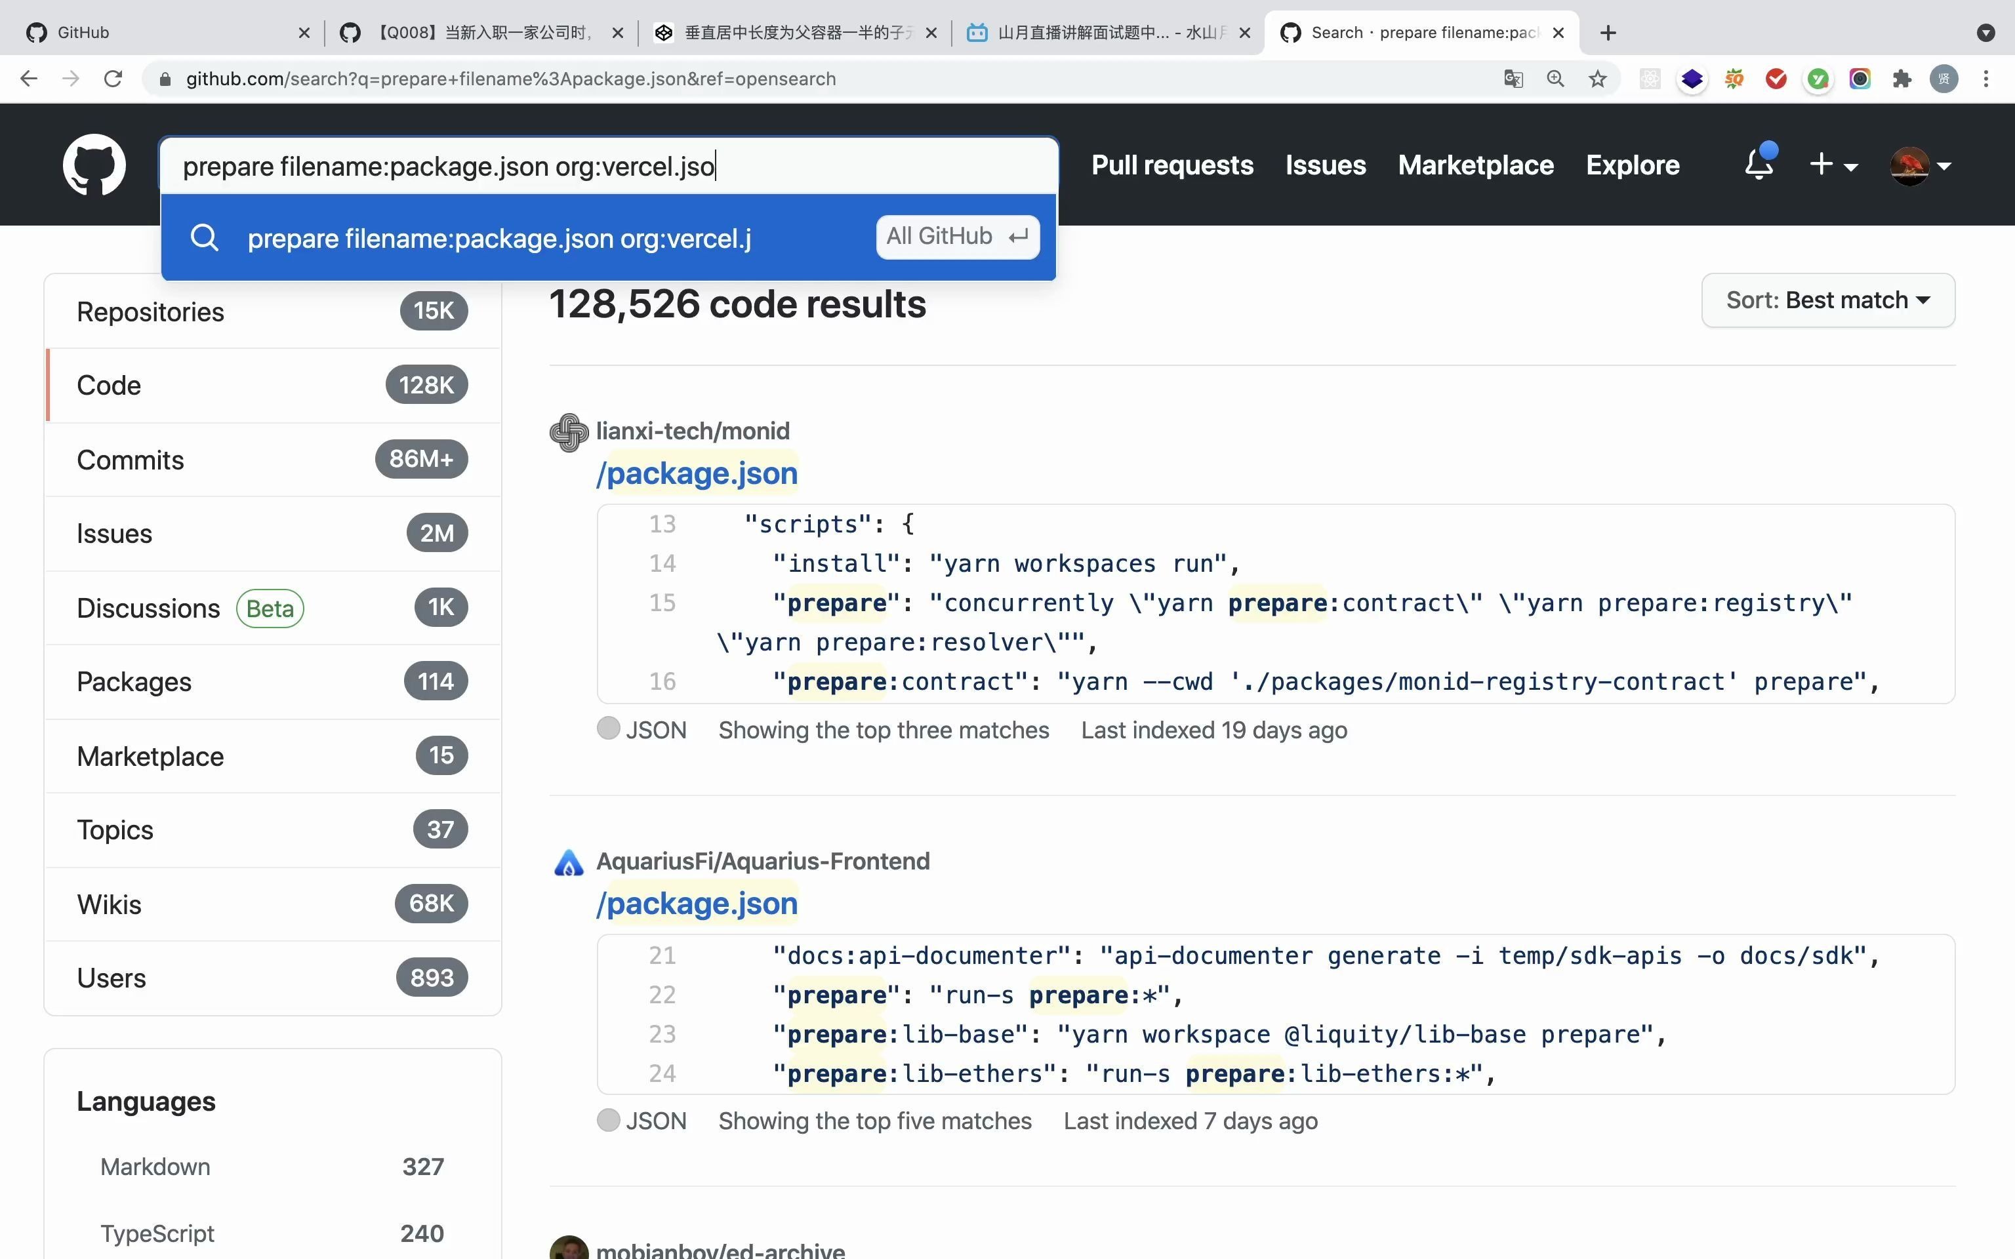Click the browser back arrow

pyautogui.click(x=28, y=78)
